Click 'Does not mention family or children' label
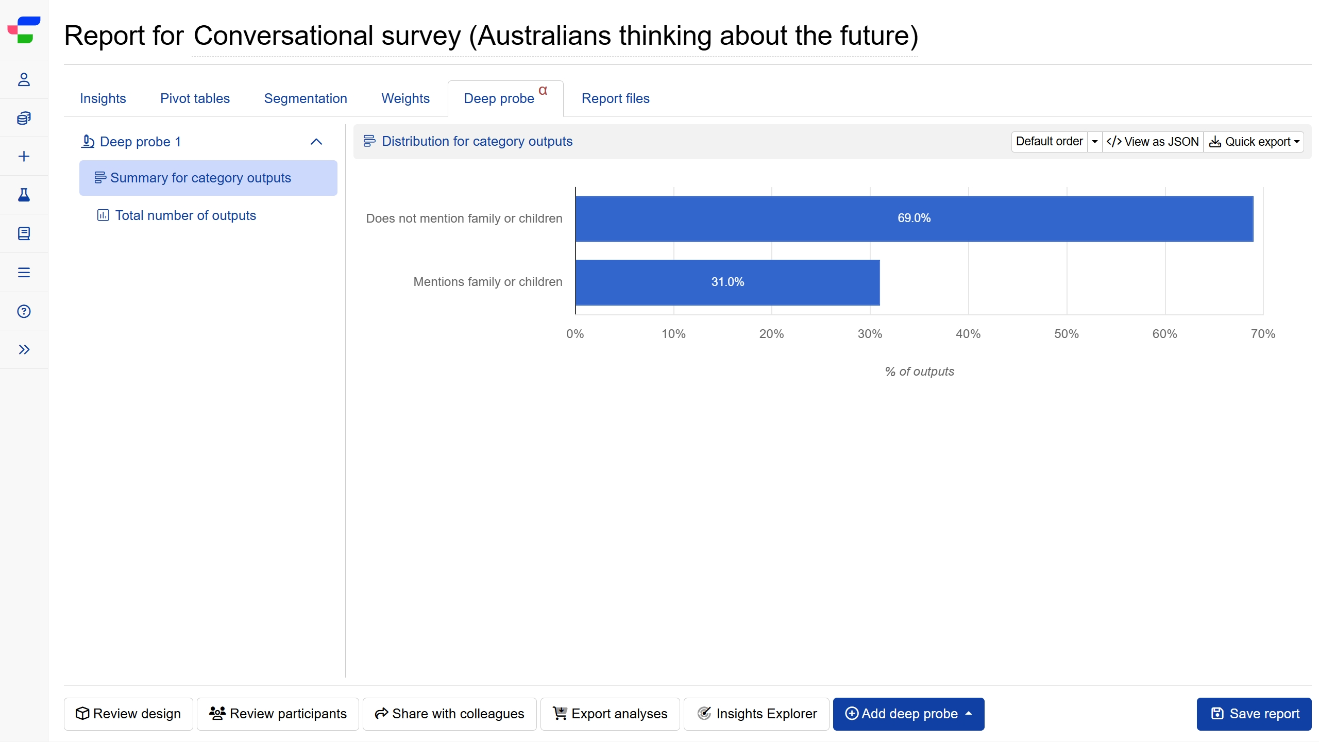The height and width of the screenshot is (742, 1319). click(464, 218)
